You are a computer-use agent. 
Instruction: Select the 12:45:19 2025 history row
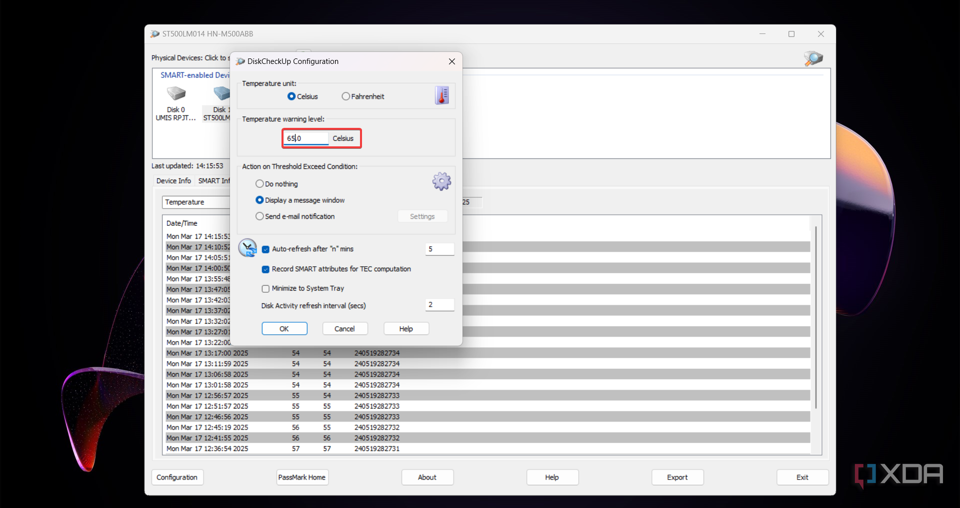point(487,428)
